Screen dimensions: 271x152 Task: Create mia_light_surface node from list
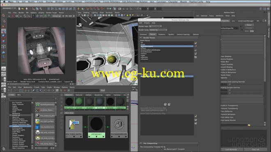click(45, 121)
